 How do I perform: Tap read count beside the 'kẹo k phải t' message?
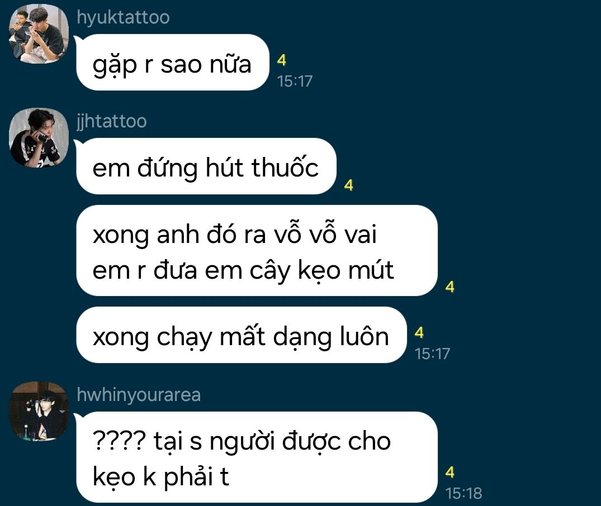coord(450,472)
